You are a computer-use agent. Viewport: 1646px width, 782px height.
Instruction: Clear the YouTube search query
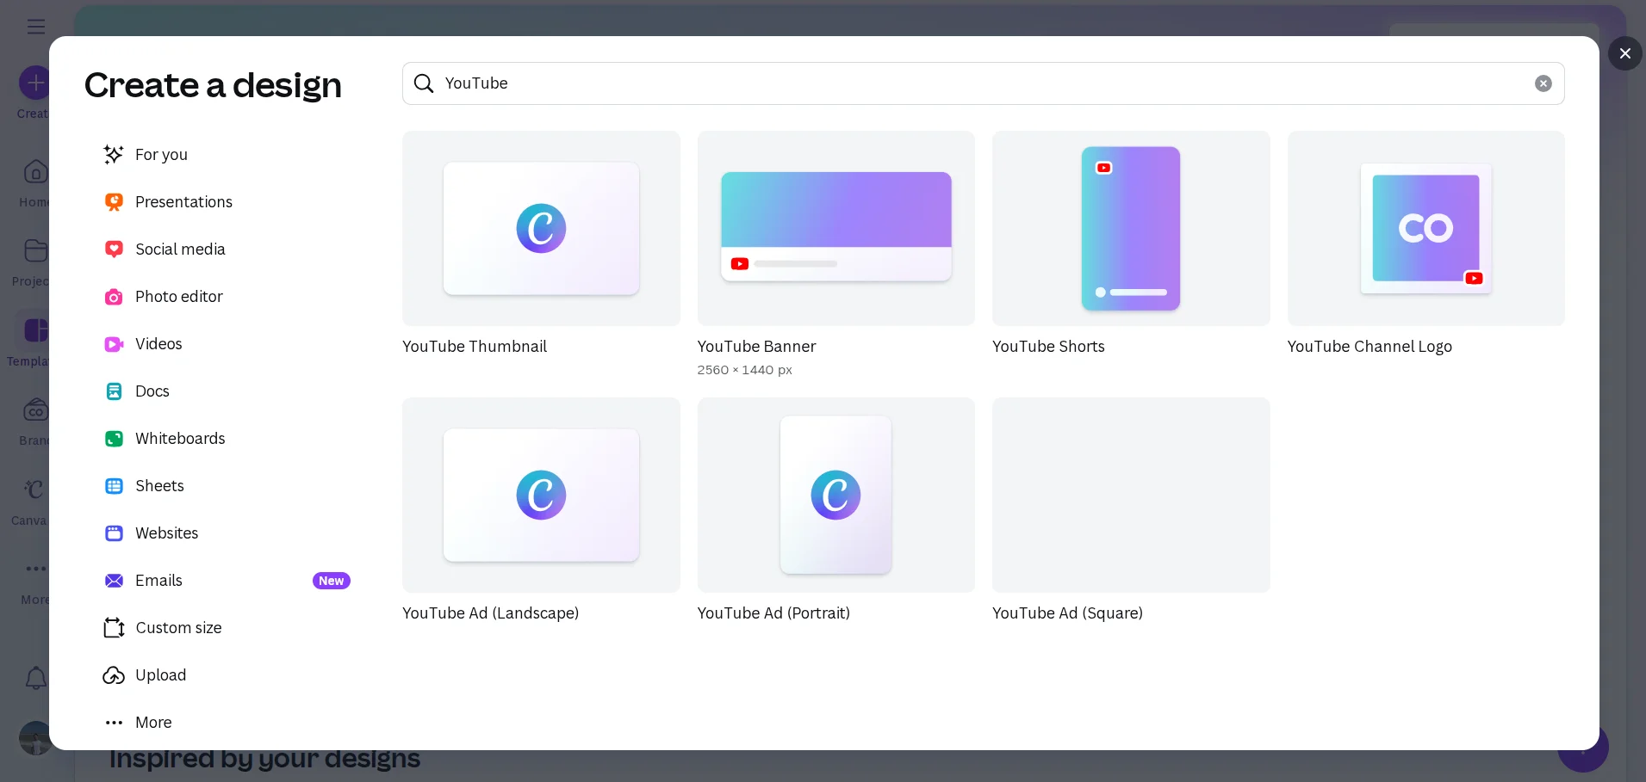pos(1543,83)
